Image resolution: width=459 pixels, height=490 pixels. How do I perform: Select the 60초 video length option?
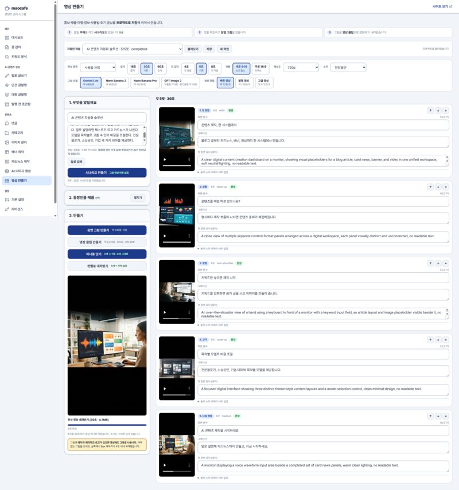[160, 68]
